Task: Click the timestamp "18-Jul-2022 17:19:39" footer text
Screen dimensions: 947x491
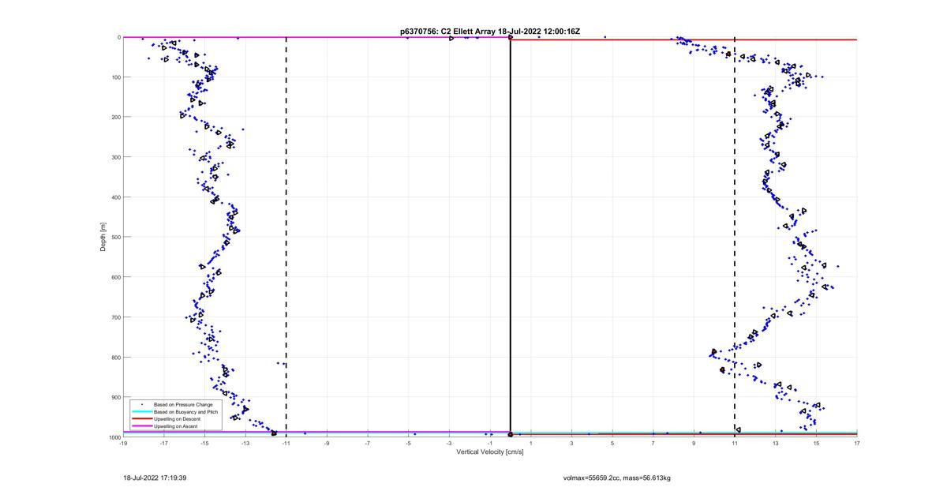Action: (155, 478)
